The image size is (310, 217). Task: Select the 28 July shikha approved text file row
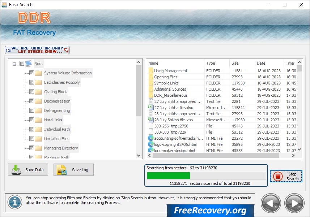(x=222, y=114)
